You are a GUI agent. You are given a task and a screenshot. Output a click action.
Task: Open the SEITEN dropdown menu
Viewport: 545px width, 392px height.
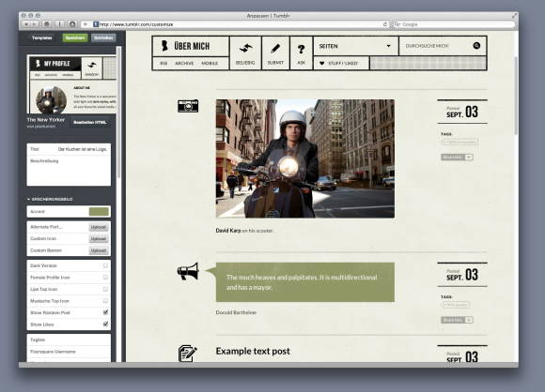point(355,46)
